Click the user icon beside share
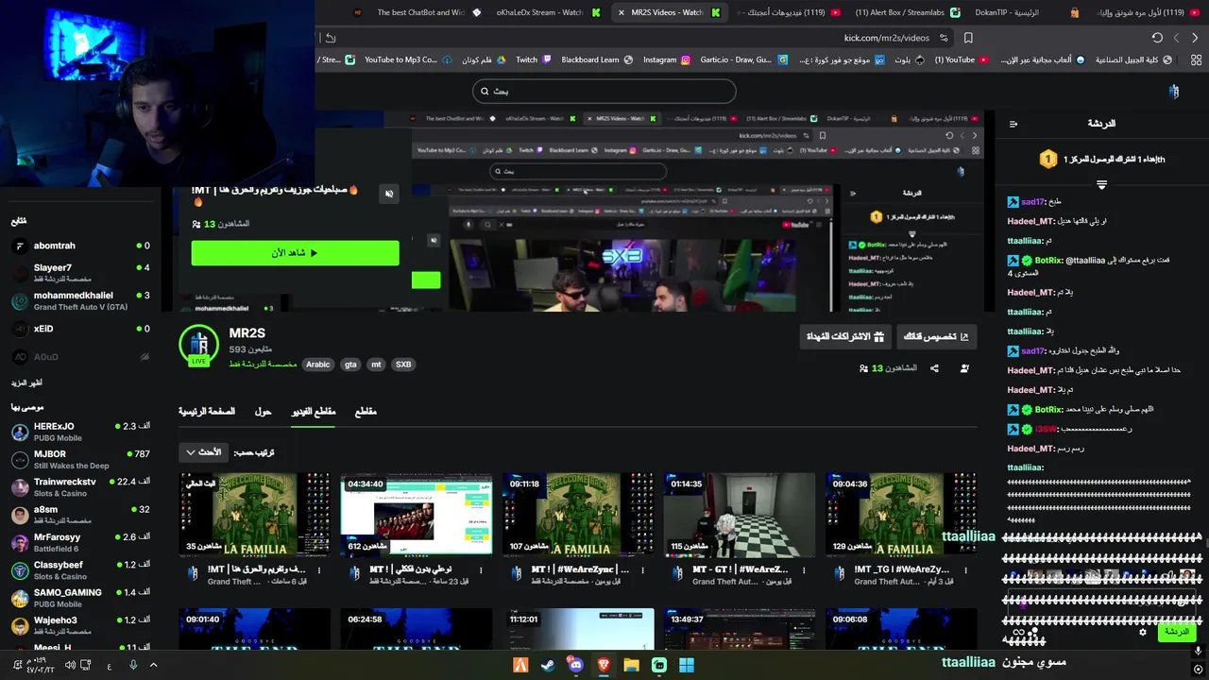The height and width of the screenshot is (680, 1209). pos(964,368)
